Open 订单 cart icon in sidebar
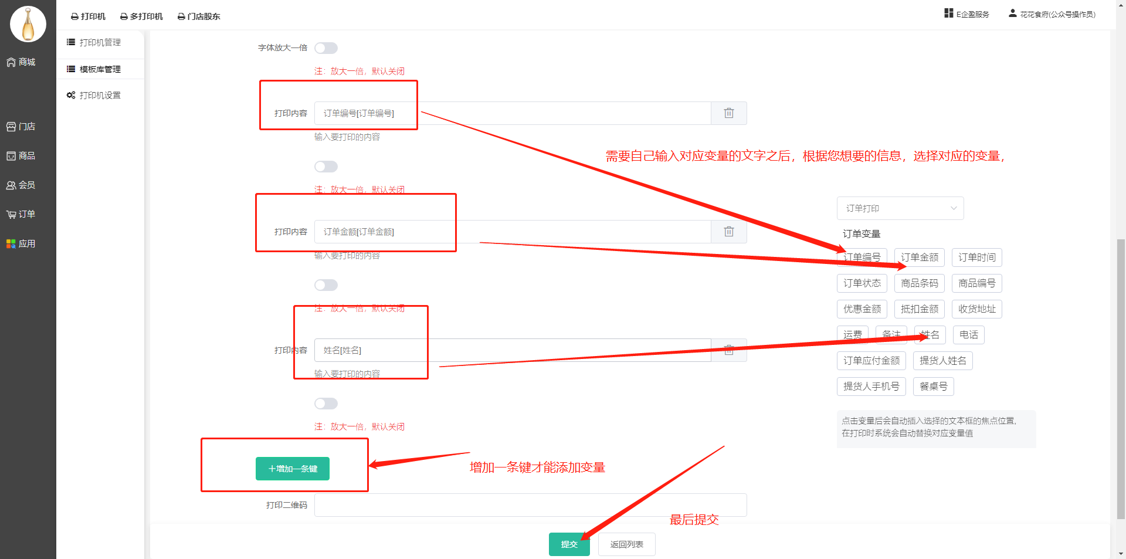The width and height of the screenshot is (1126, 559). pos(11,215)
